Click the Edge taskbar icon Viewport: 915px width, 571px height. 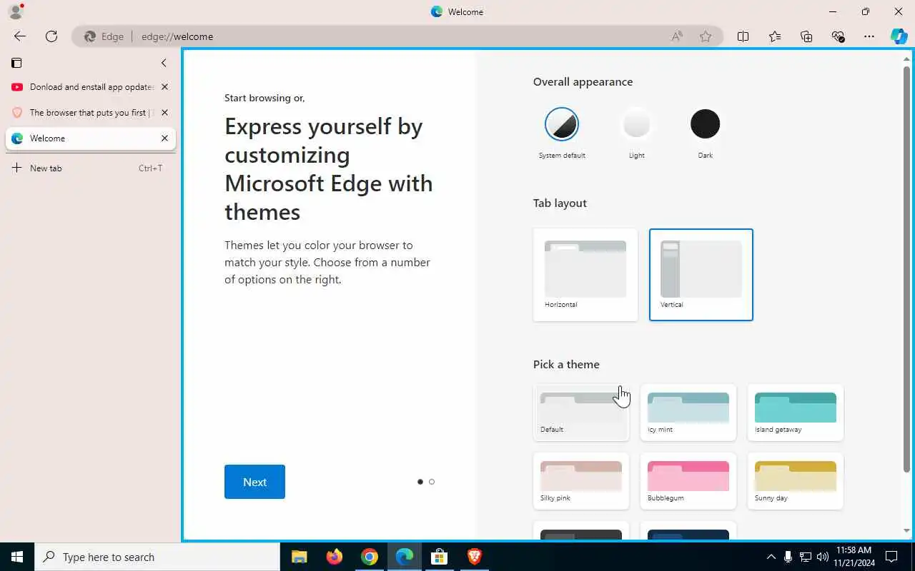[x=404, y=557]
